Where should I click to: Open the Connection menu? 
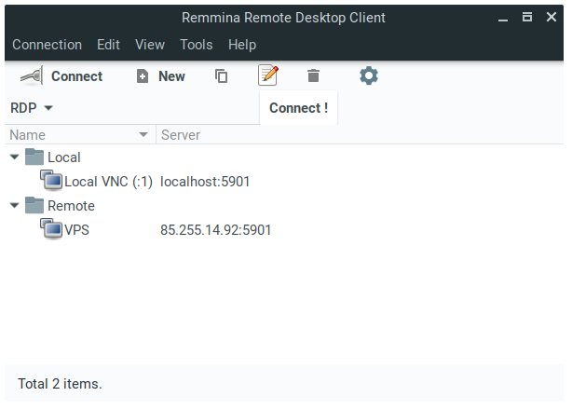pos(48,45)
